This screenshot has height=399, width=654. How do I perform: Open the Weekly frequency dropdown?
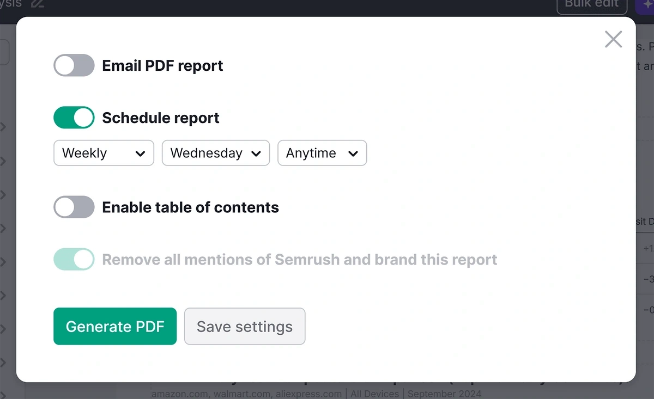(104, 153)
